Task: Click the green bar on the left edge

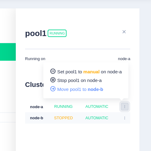Action: tap(8, 52)
